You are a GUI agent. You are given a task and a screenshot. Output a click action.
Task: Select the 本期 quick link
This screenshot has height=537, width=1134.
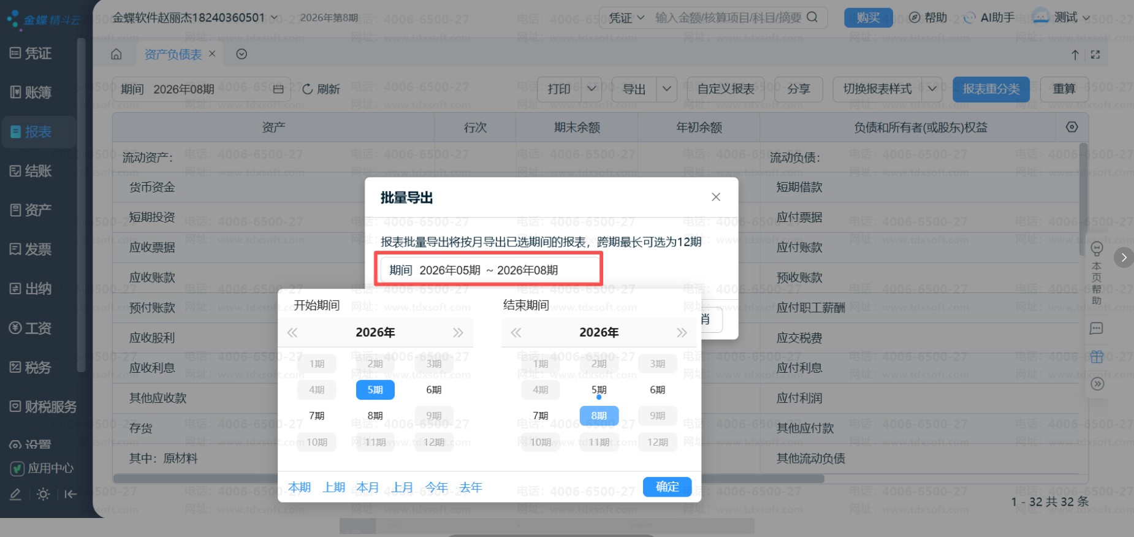point(300,487)
